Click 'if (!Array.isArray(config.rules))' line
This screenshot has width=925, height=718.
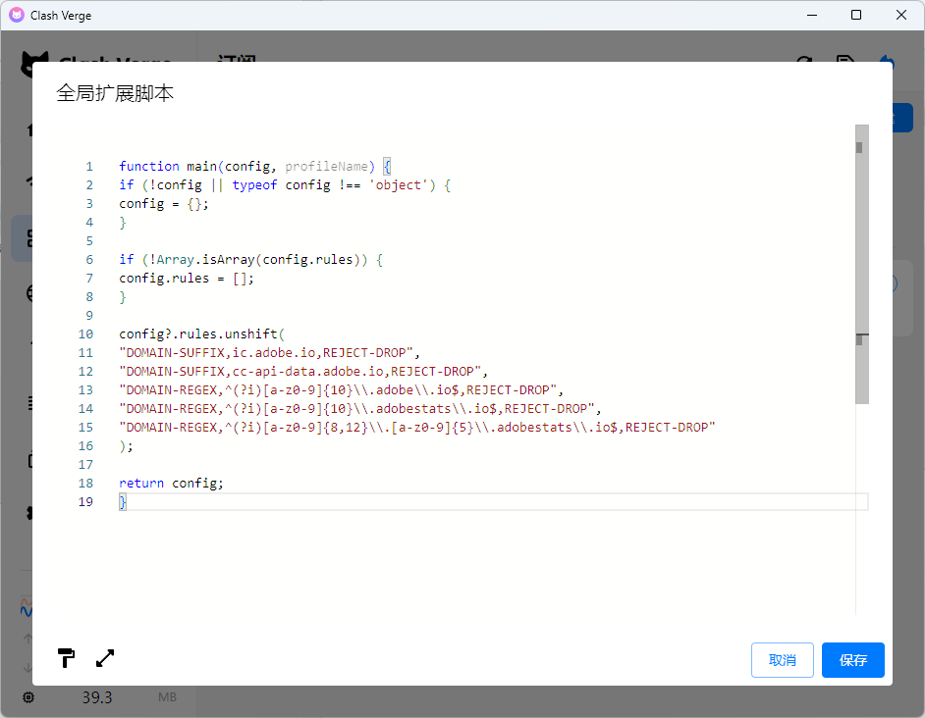click(x=250, y=259)
